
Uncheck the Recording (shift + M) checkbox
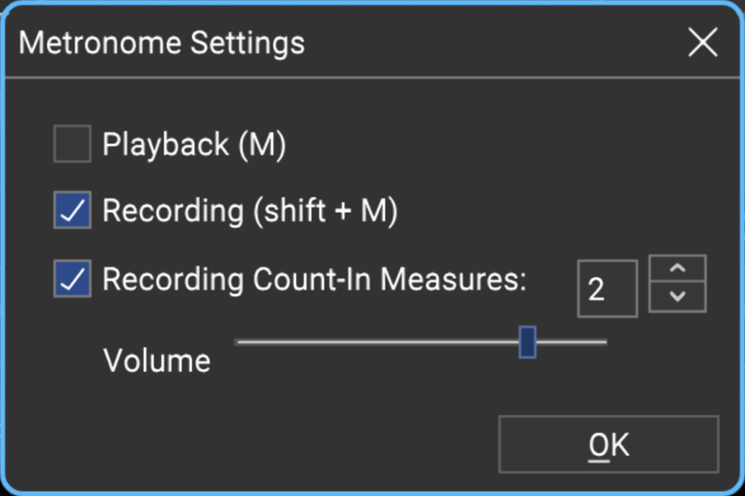(72, 210)
